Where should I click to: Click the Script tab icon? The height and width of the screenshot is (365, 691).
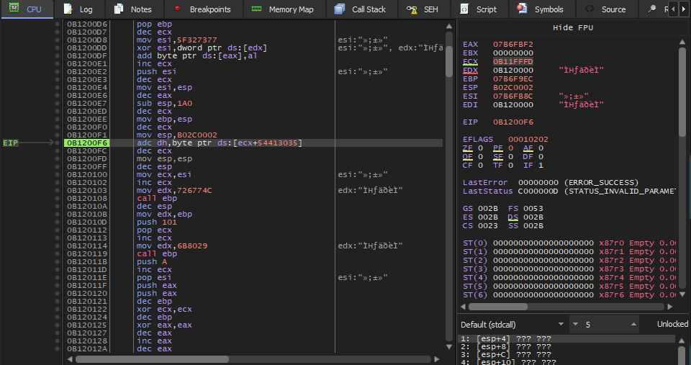coord(464,9)
